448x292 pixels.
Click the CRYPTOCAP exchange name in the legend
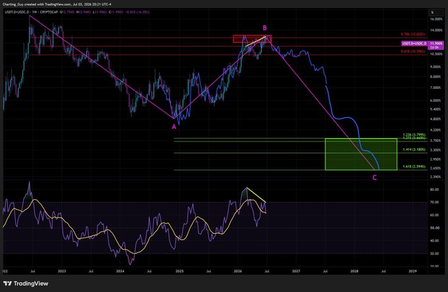pos(49,12)
